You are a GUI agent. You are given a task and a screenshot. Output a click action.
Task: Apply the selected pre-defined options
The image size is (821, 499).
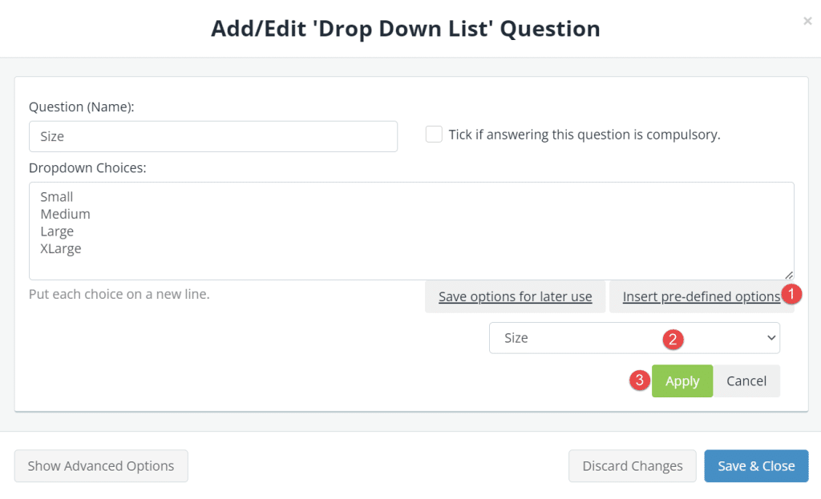click(x=681, y=380)
